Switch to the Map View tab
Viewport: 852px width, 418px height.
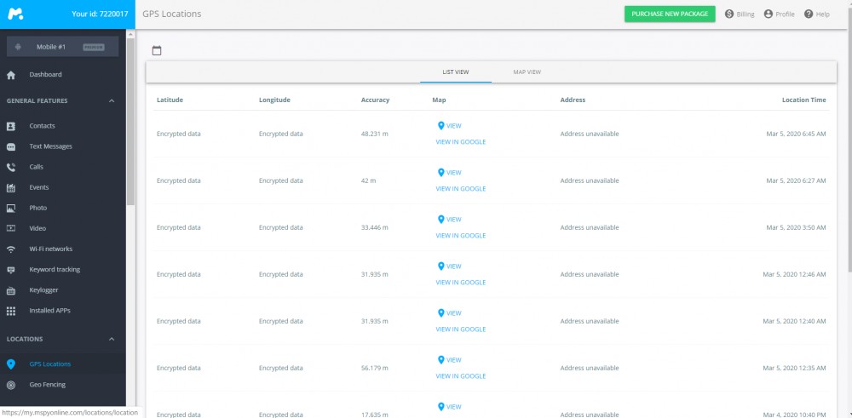527,72
